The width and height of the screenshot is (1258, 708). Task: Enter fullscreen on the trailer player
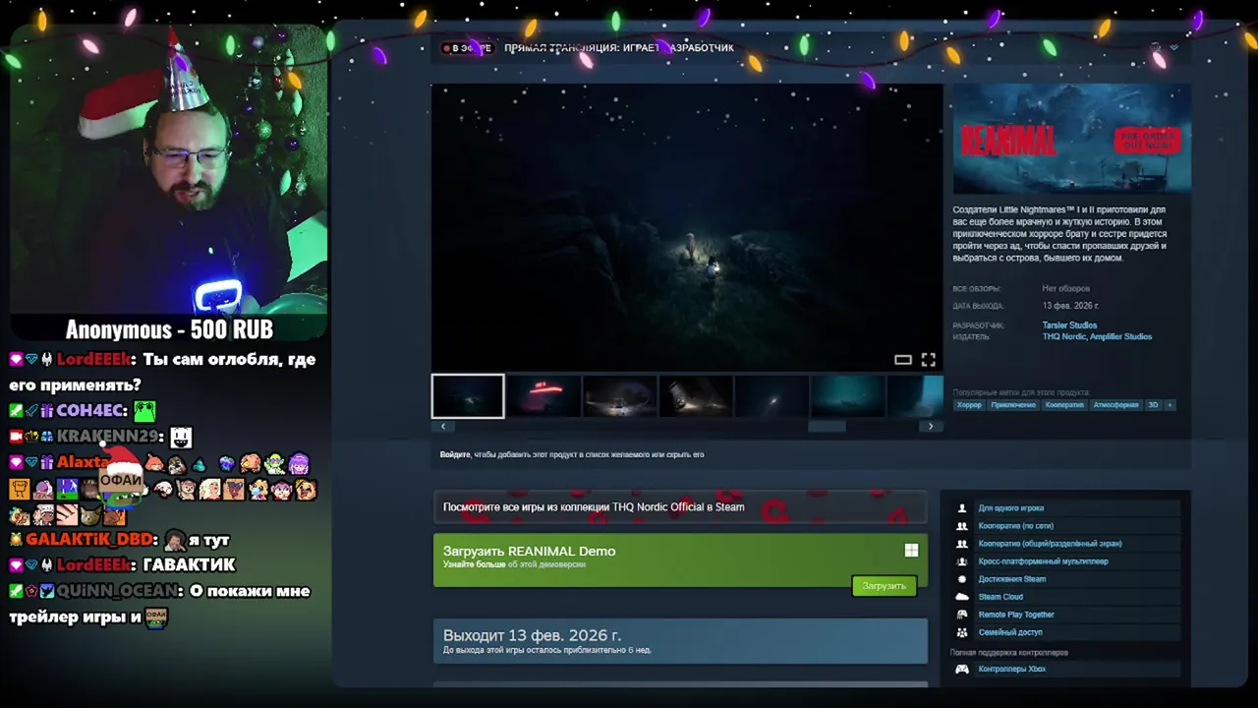pos(928,360)
